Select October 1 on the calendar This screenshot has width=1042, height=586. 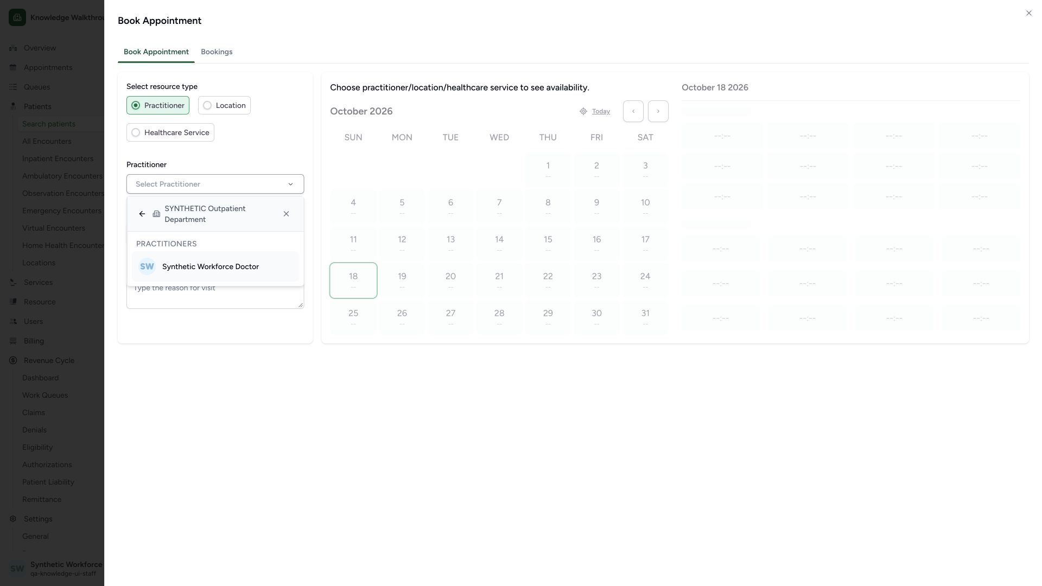click(548, 170)
